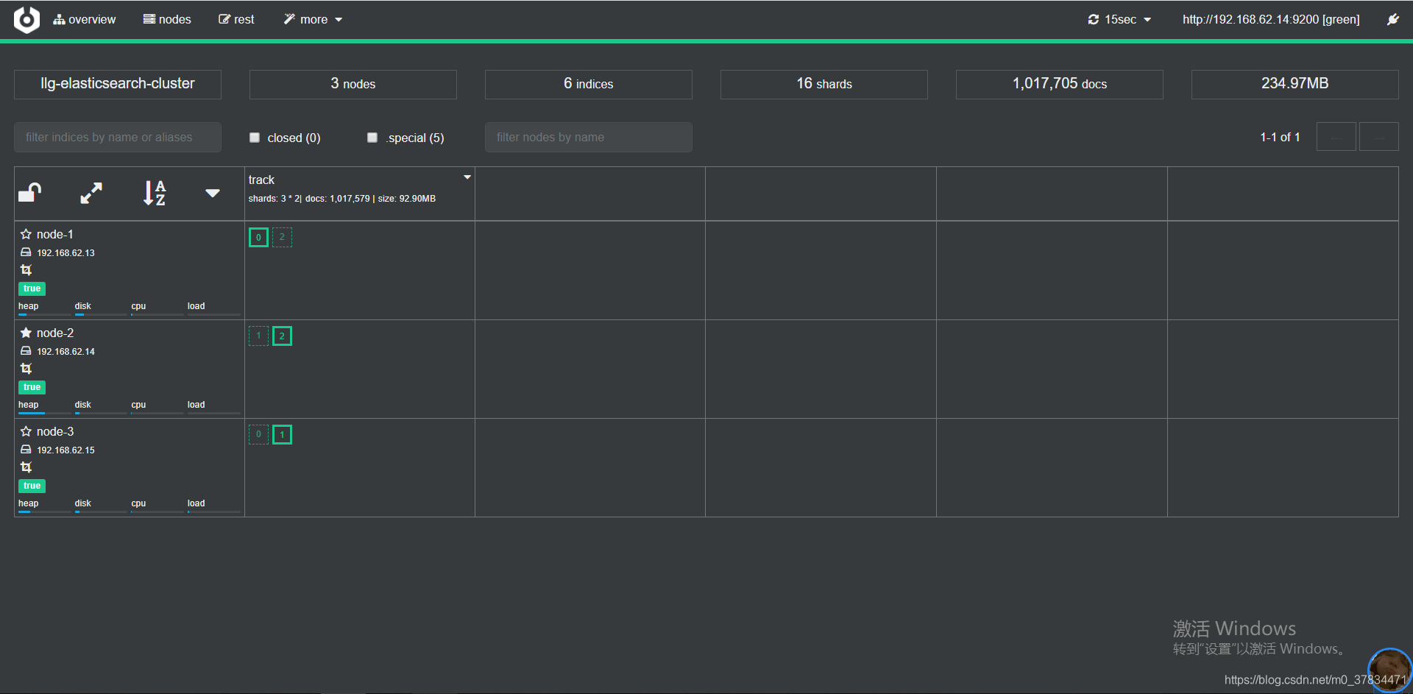Click the crop icon under node-1
1413x694 pixels.
26,270
